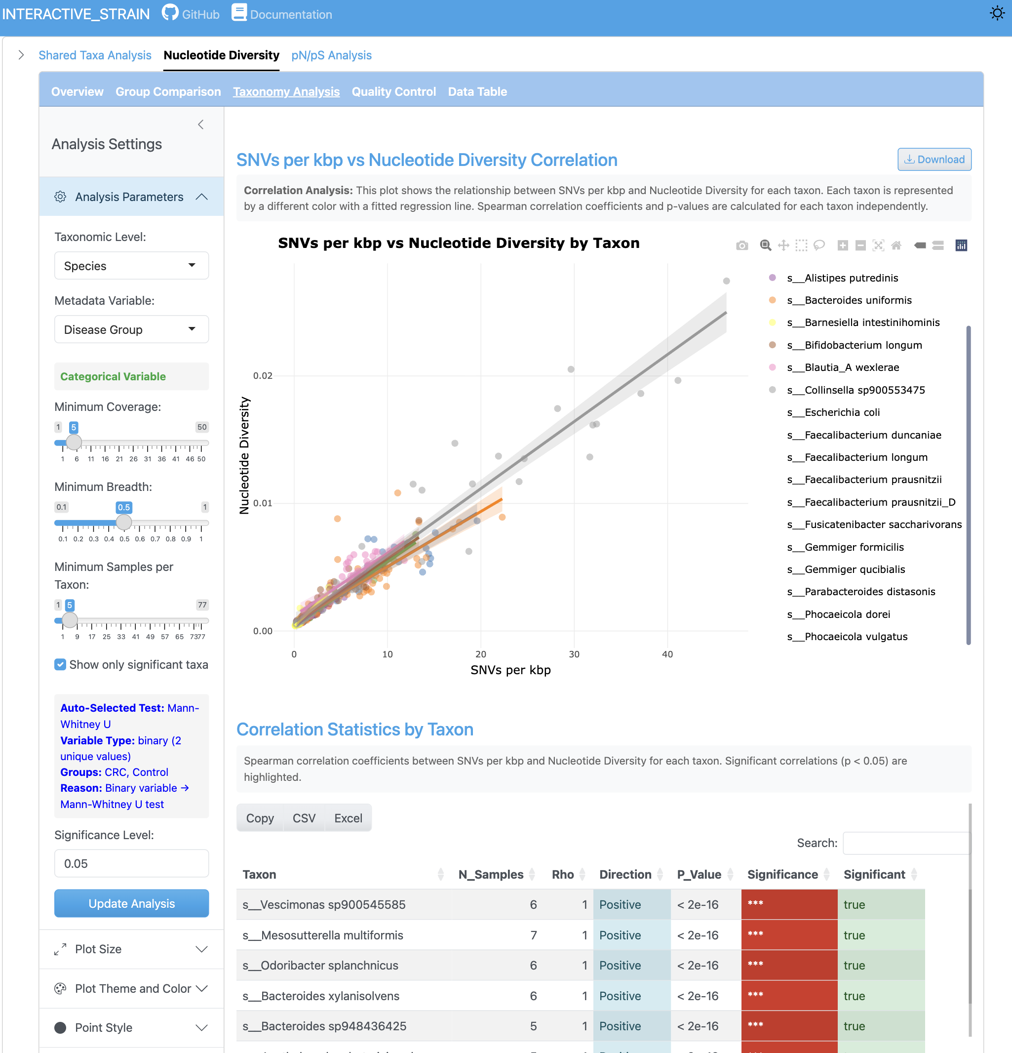Download plot as PNG with camera icon
The image size is (1012, 1053).
click(x=742, y=245)
